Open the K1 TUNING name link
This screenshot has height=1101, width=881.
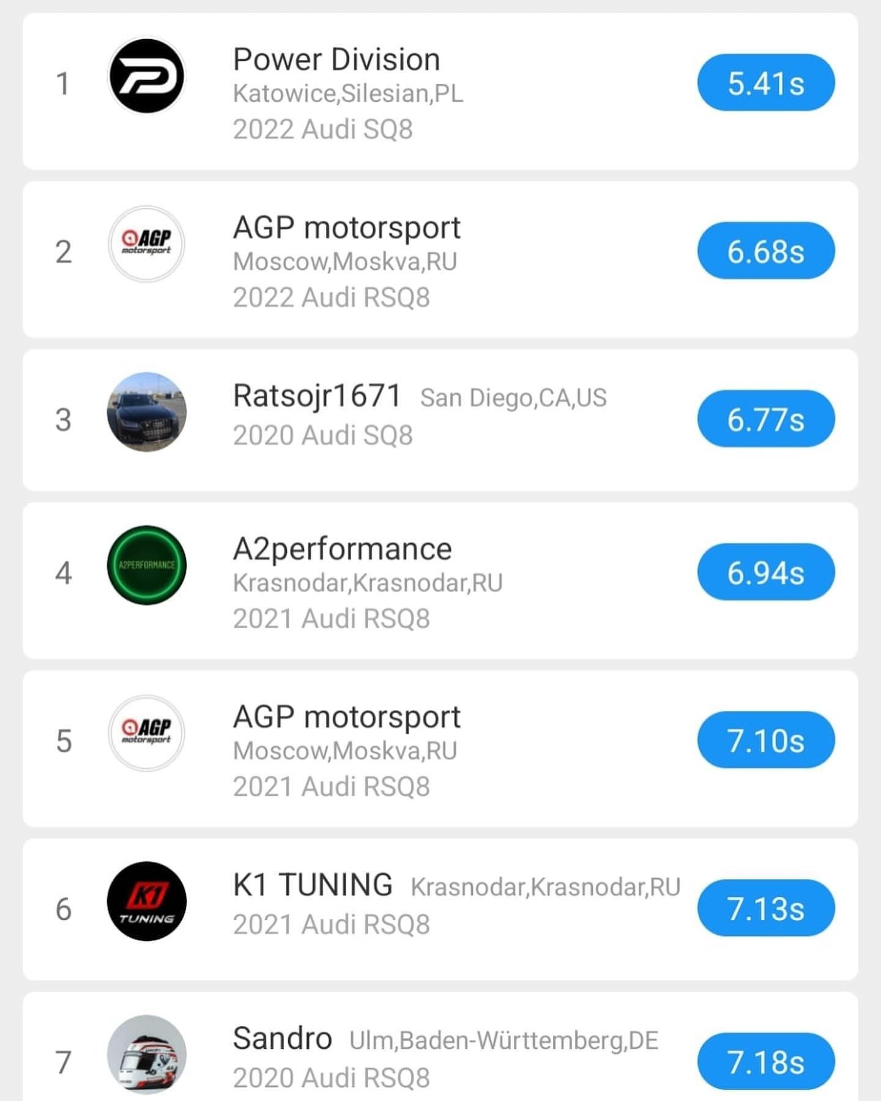tap(313, 884)
